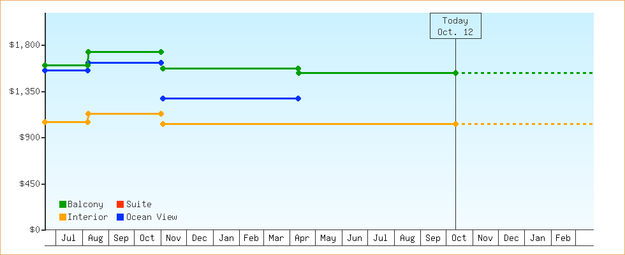Click the Interior data point on Today line

tap(455, 124)
